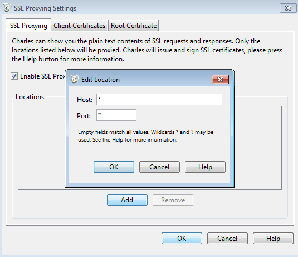Click the empty Locations list area
This screenshot has height=257, width=298.
(41, 148)
